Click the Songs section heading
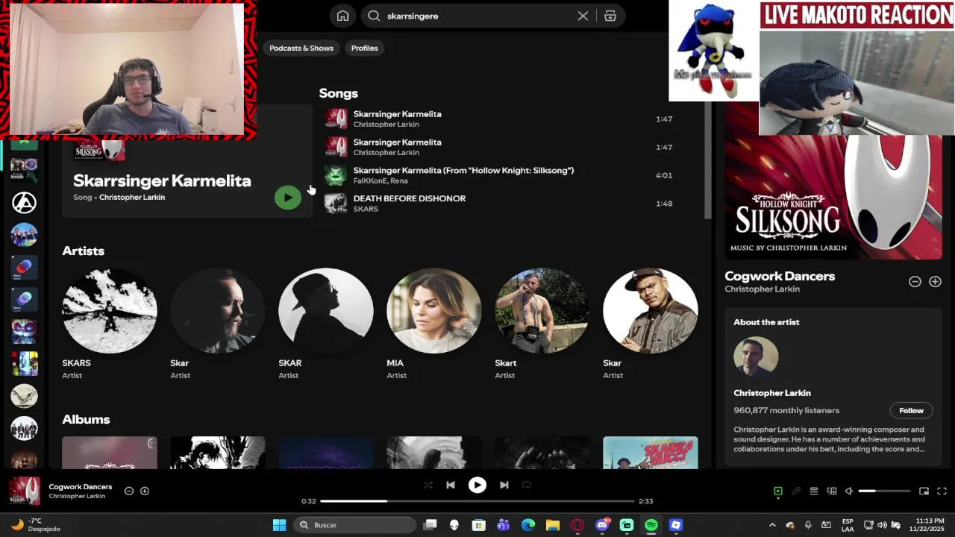955x537 pixels. click(x=339, y=93)
